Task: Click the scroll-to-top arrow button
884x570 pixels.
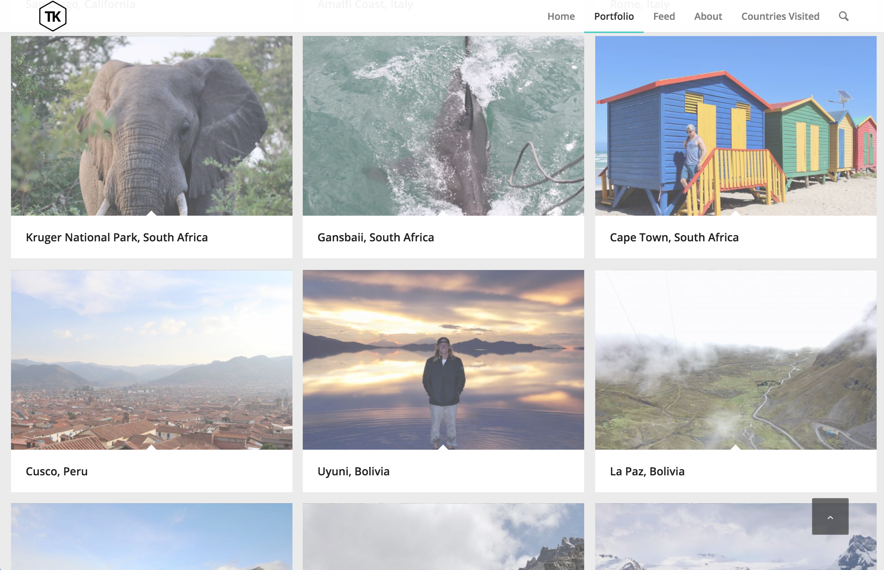Action: coord(830,516)
